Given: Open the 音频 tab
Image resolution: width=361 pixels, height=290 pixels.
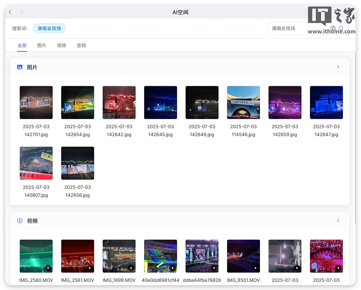Looking at the screenshot, I should click(81, 45).
